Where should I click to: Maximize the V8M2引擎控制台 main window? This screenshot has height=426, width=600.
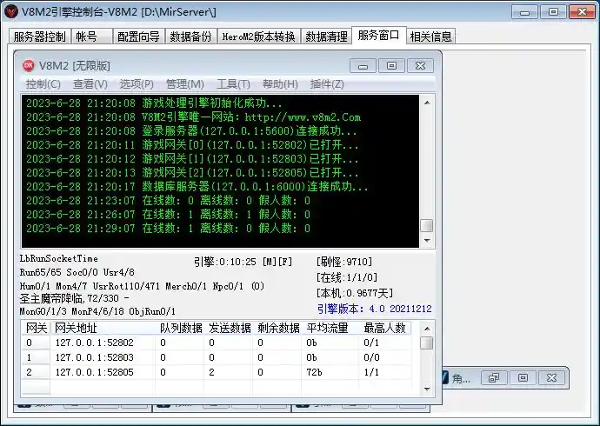click(553, 12)
